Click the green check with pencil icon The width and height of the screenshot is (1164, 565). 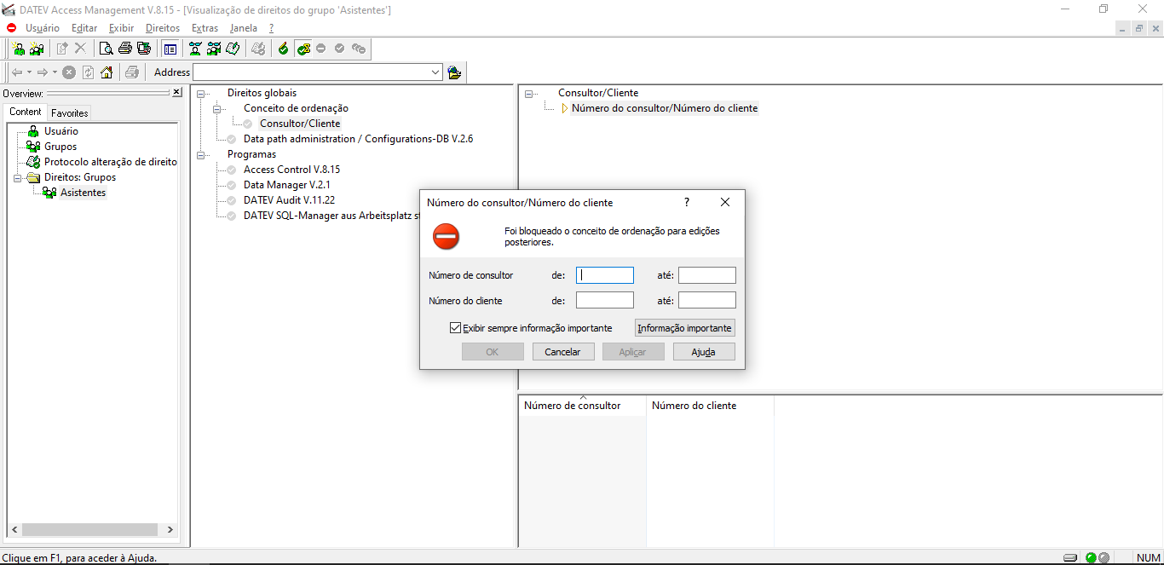pos(284,49)
